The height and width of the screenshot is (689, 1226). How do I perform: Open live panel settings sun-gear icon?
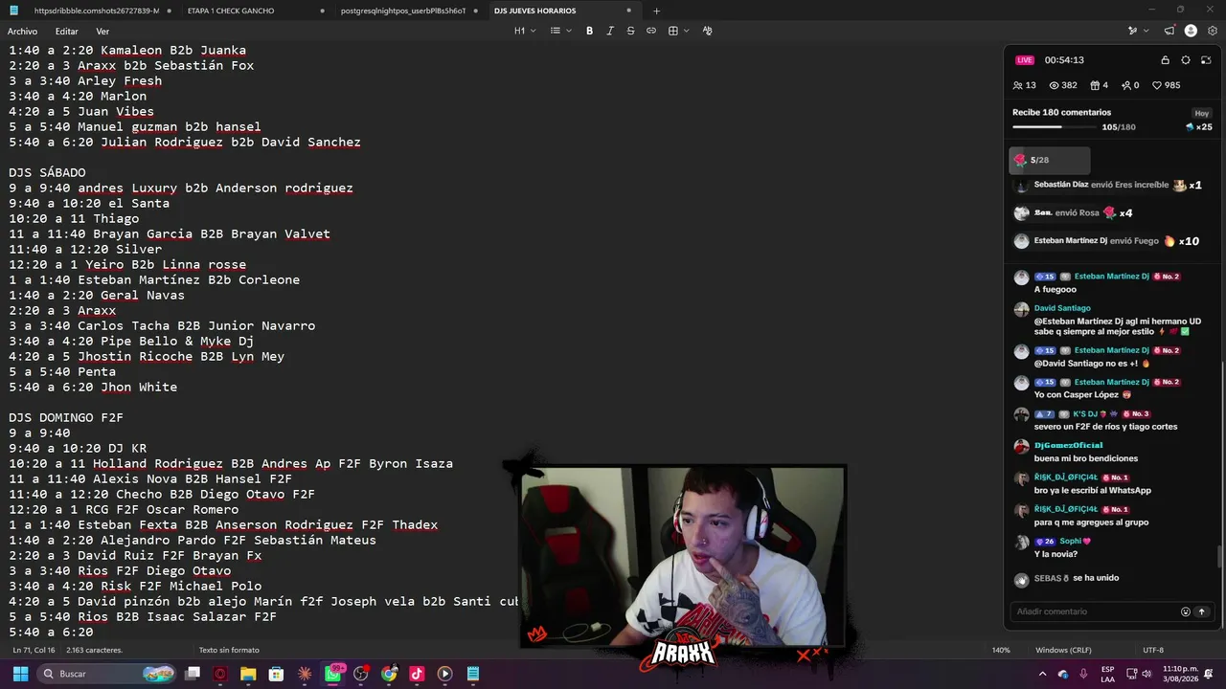(x=1185, y=60)
